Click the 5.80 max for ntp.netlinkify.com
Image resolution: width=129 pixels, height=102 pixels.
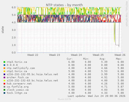click(121, 68)
